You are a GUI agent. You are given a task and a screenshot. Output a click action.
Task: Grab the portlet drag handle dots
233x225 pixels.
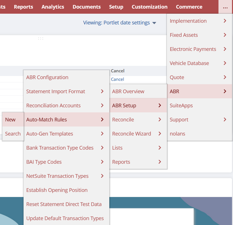pos(41,39)
